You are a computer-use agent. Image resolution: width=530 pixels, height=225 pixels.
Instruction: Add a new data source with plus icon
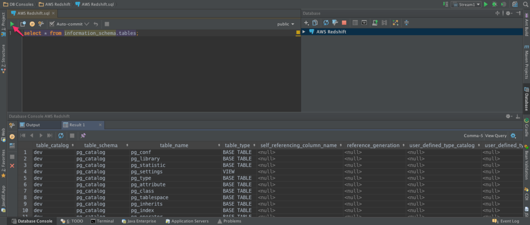click(306, 23)
